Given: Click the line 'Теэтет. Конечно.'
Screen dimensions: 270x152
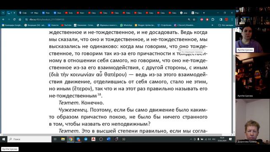Looking at the screenshot, I should click(x=81, y=103).
